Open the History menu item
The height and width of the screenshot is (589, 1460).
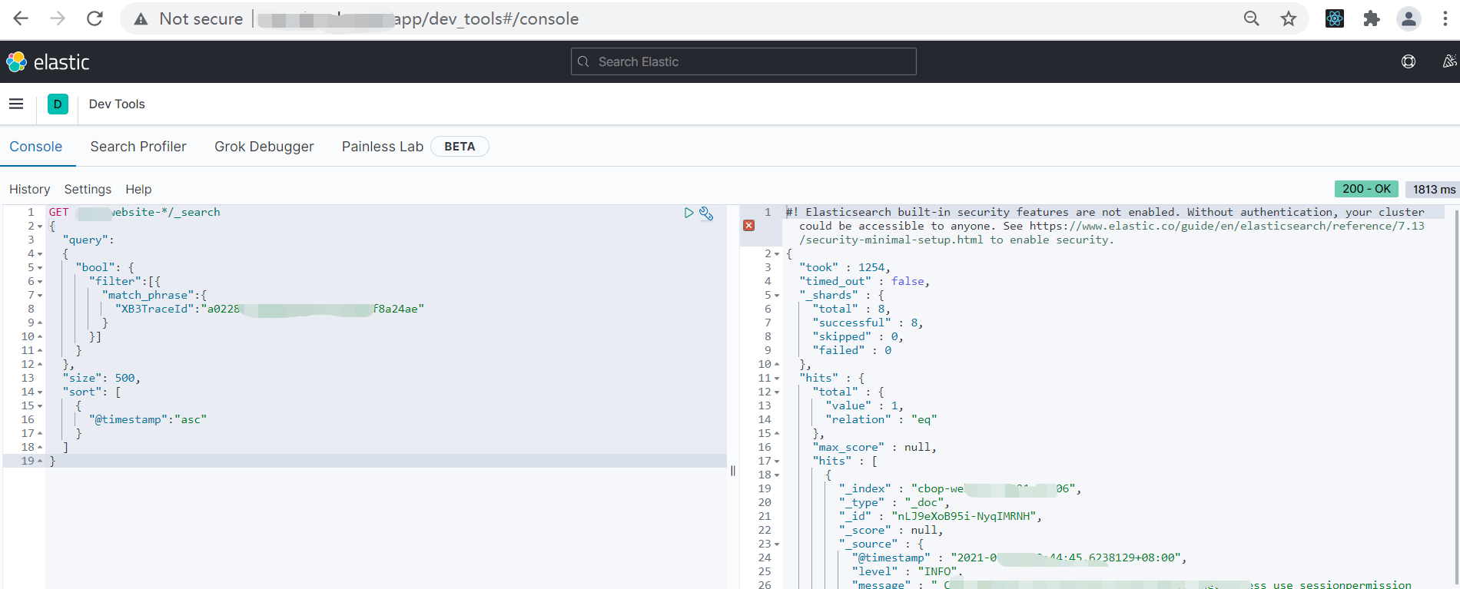click(x=30, y=189)
